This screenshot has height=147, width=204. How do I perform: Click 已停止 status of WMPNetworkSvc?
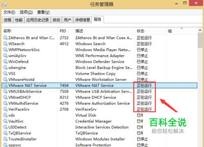pos(142,50)
